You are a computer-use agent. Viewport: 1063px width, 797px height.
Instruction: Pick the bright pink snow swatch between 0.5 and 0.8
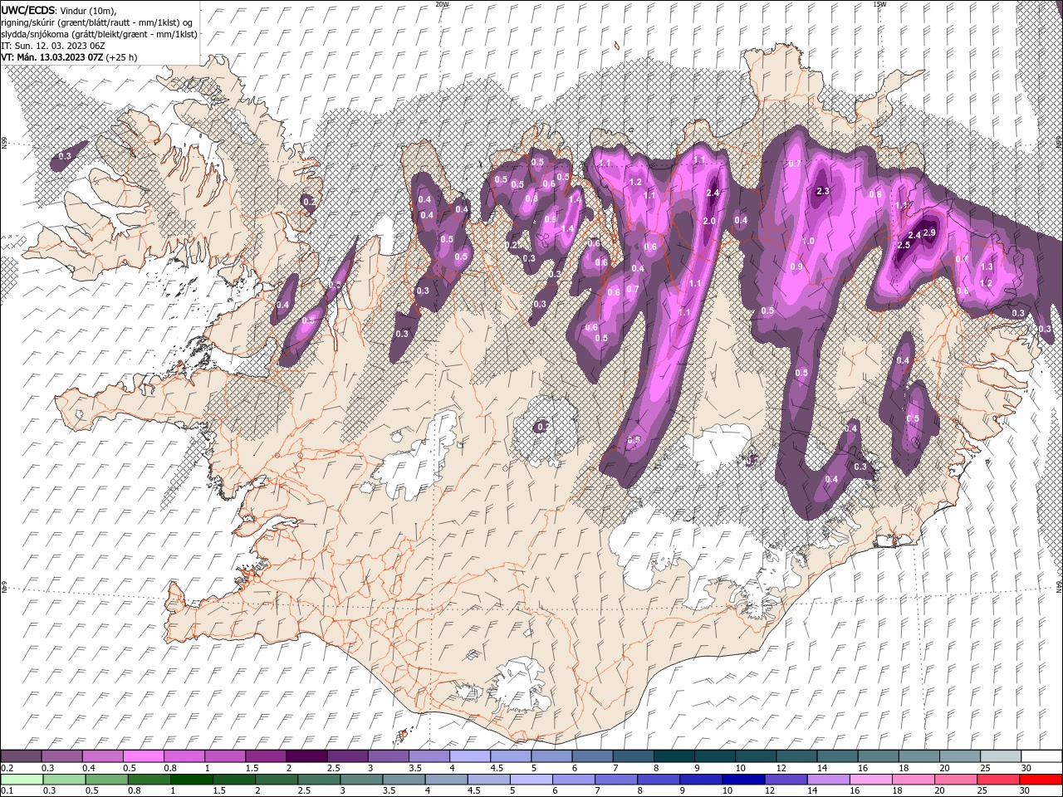(143, 756)
